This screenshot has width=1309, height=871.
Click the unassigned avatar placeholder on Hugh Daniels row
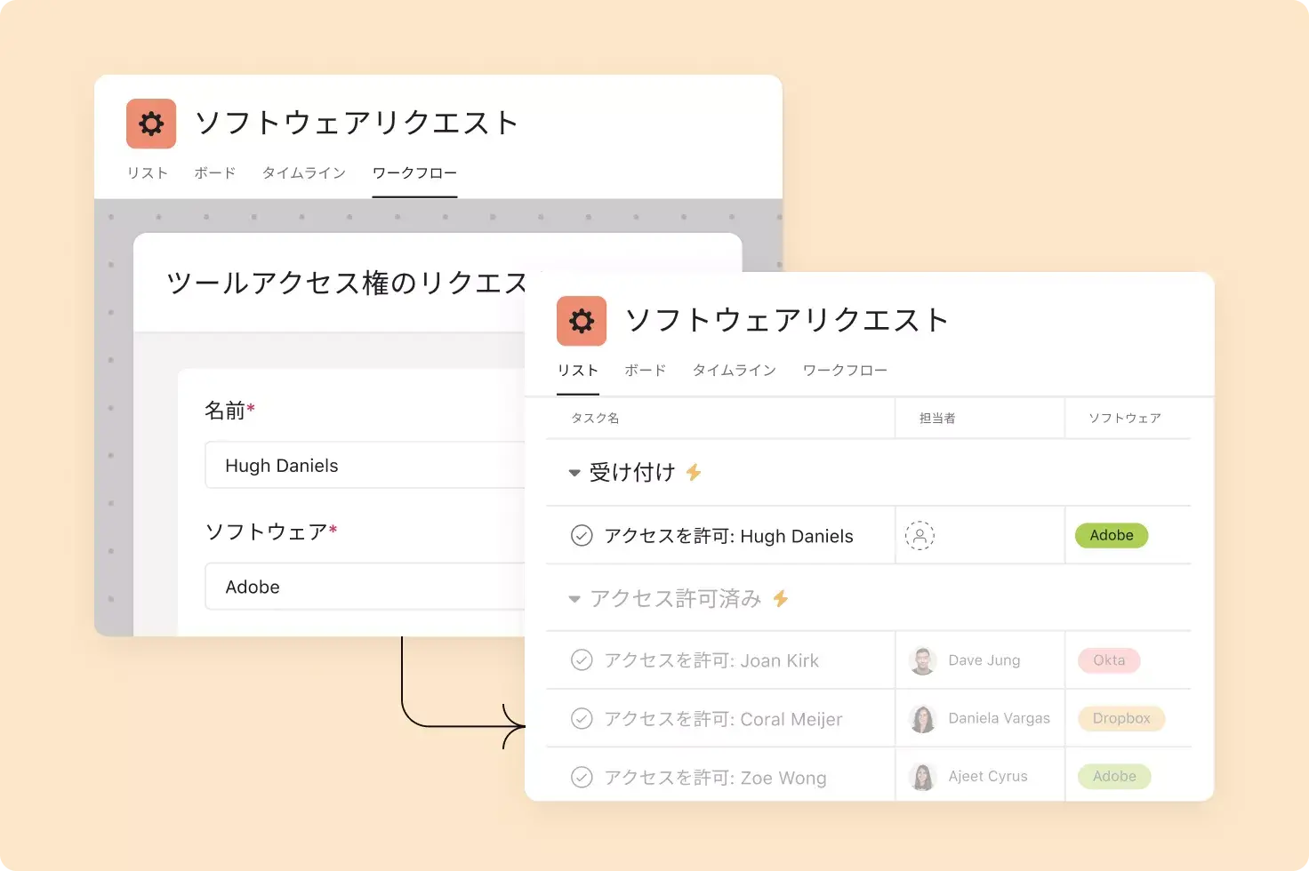coord(920,535)
